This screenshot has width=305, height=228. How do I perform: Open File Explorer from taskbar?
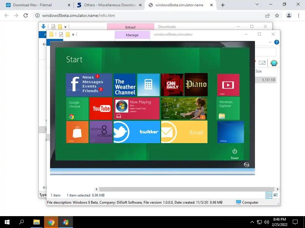click(36, 222)
